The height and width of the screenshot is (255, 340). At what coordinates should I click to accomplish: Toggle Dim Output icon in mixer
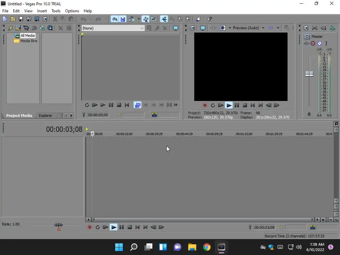coord(323,28)
